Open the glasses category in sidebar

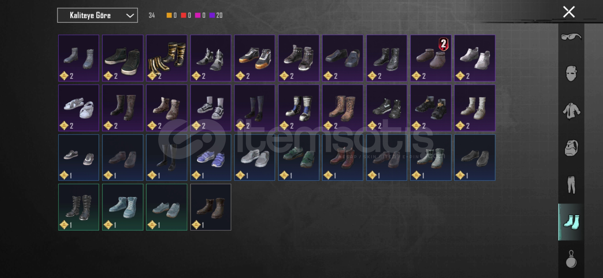coord(571,37)
